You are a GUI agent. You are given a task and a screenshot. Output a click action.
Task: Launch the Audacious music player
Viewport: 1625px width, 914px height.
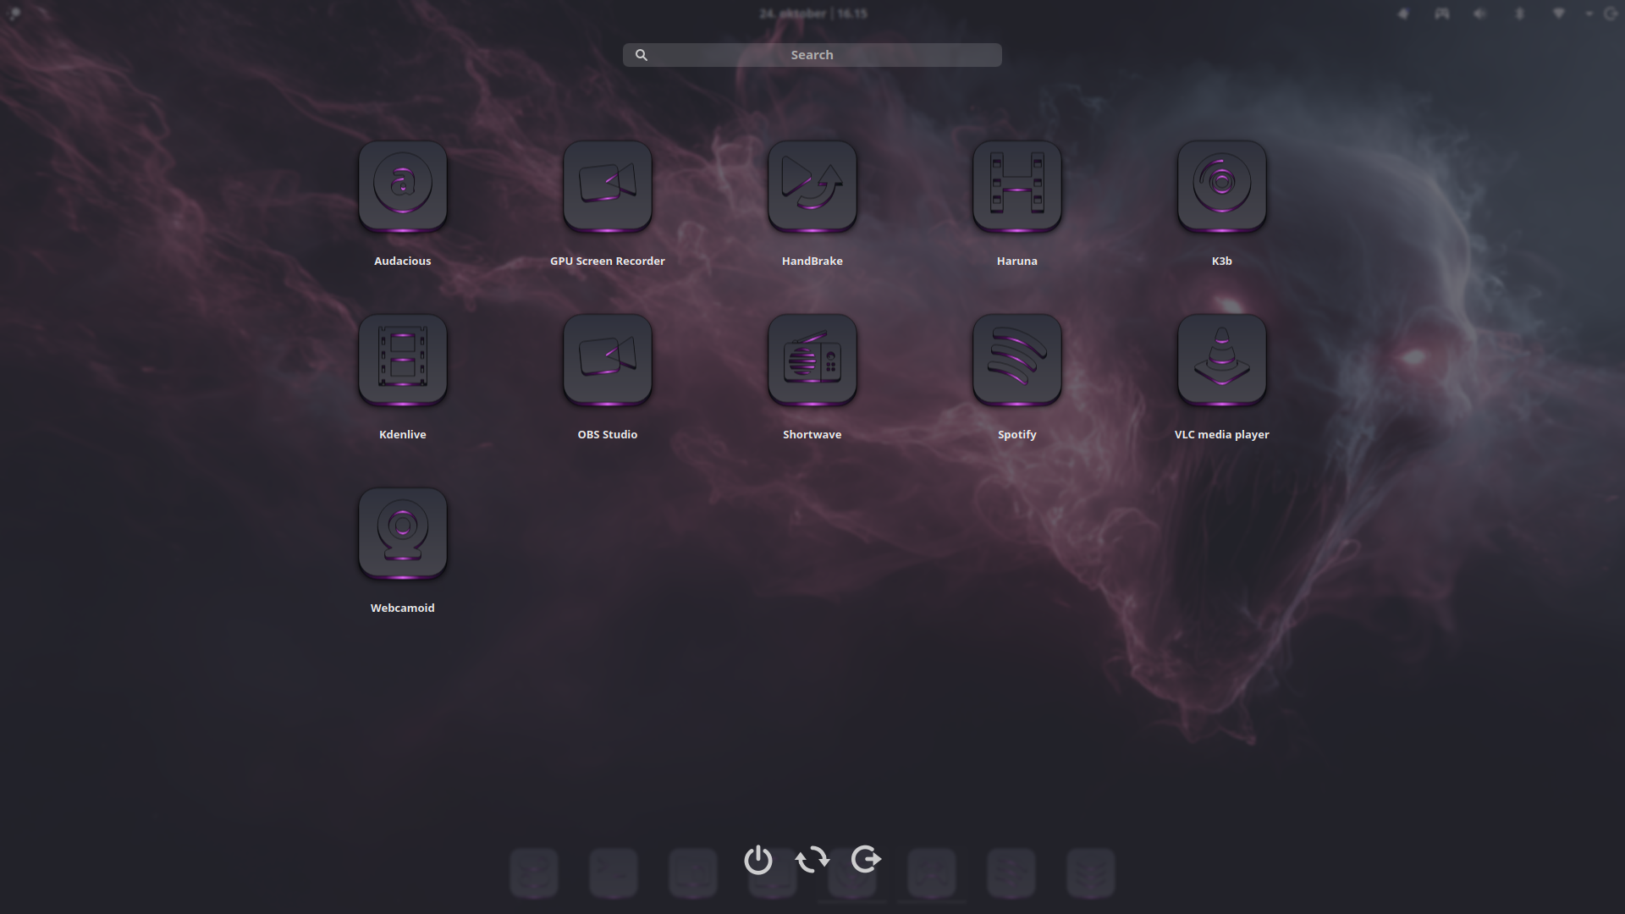coord(403,185)
